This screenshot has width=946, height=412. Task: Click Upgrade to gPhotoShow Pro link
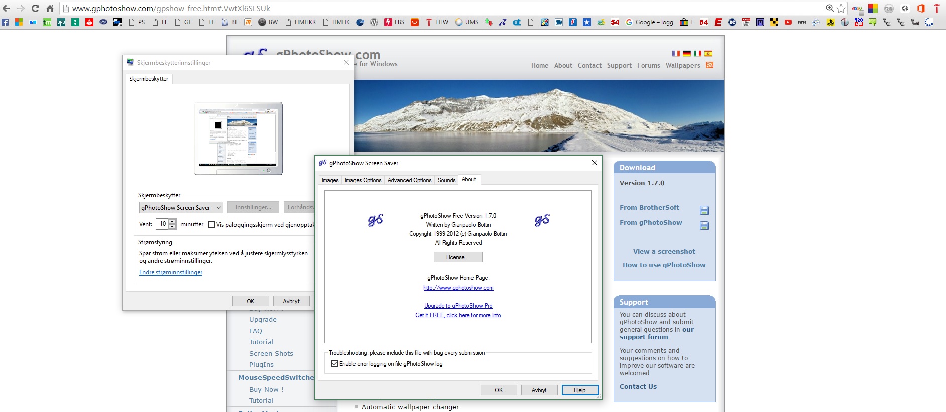[x=458, y=306]
